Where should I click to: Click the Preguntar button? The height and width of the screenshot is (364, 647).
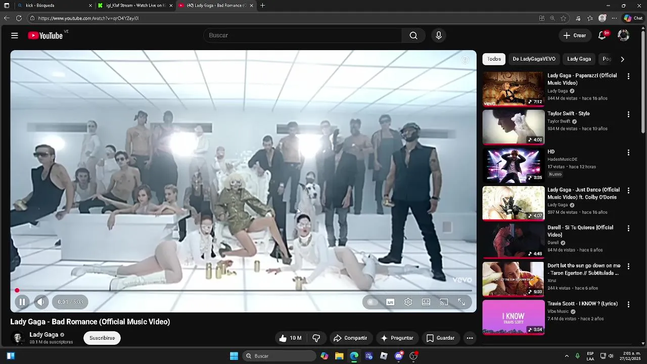(x=397, y=338)
